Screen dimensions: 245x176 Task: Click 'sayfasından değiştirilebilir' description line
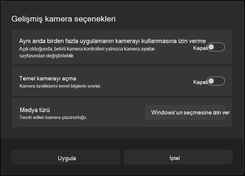[47, 56]
